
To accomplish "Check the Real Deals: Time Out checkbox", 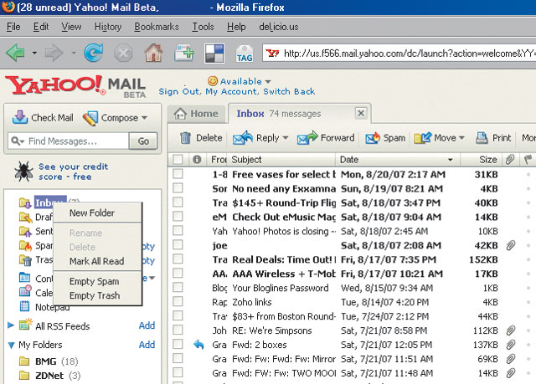I will (178, 259).
